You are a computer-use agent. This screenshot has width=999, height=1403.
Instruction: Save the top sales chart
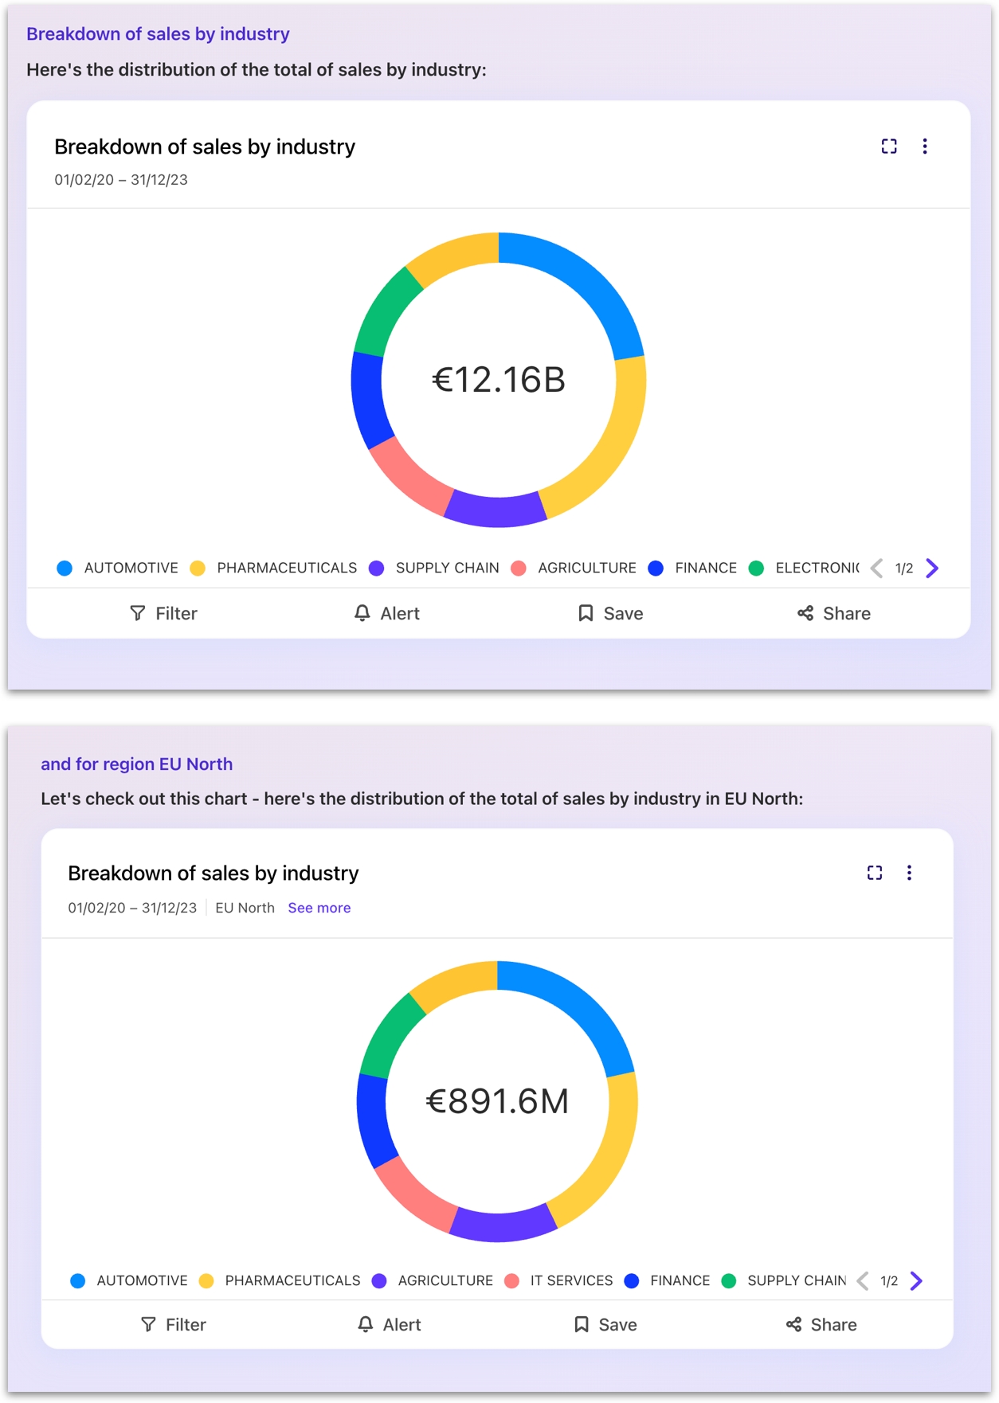(610, 613)
